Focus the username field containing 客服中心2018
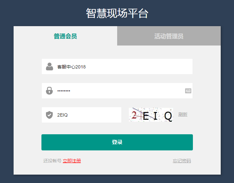Image resolution: width=234 pixels, height=183 pixels. pyautogui.click(x=117, y=66)
